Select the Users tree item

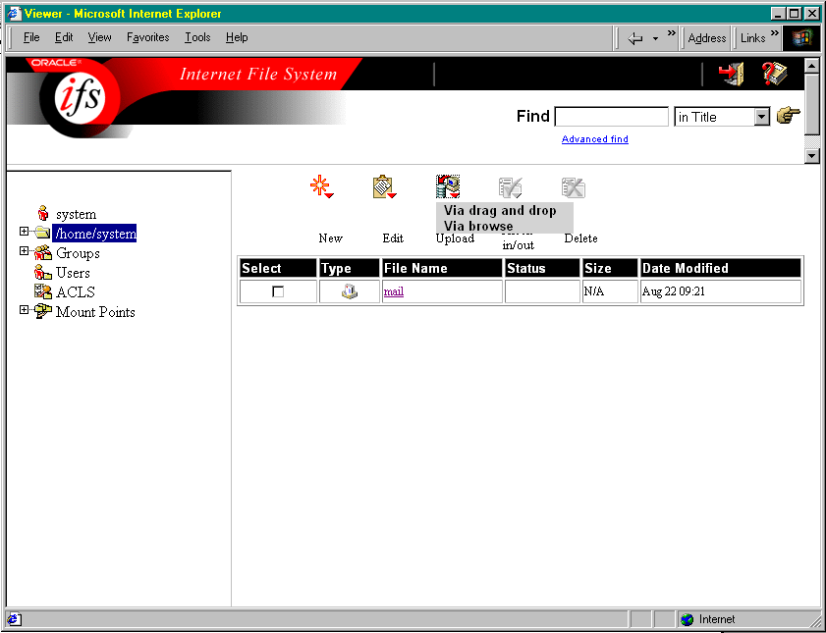tap(73, 273)
